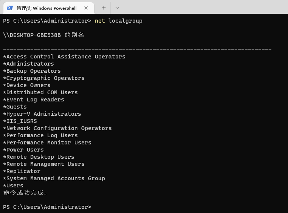Click the \\DESKTOP-GBE538B alias header line
Image resolution: width=288 pixels, height=213 pixels.
coord(43,35)
